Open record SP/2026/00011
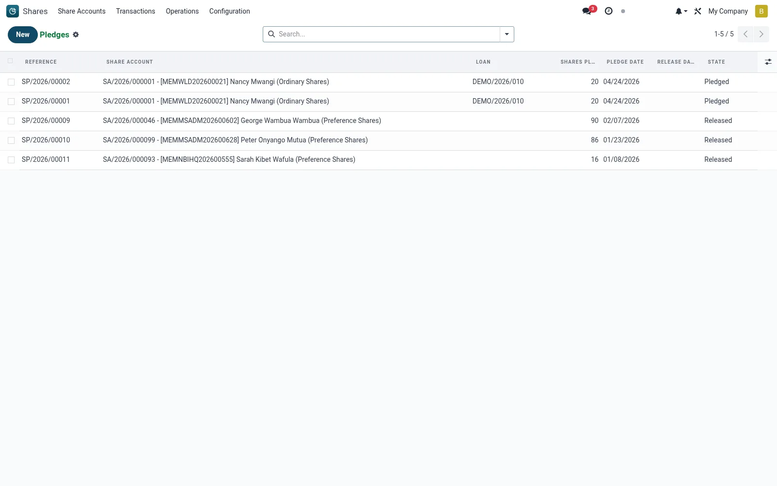This screenshot has height=486, width=777. [46, 159]
